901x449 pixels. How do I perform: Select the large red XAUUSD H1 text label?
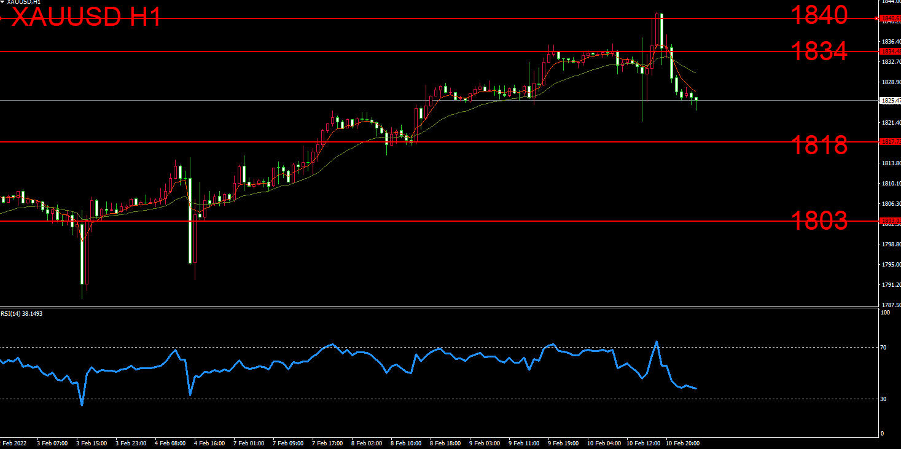point(86,17)
